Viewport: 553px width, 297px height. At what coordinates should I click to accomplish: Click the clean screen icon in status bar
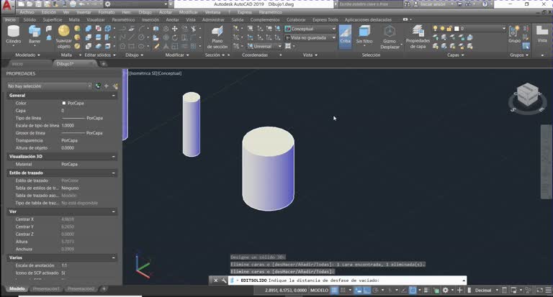point(539,291)
